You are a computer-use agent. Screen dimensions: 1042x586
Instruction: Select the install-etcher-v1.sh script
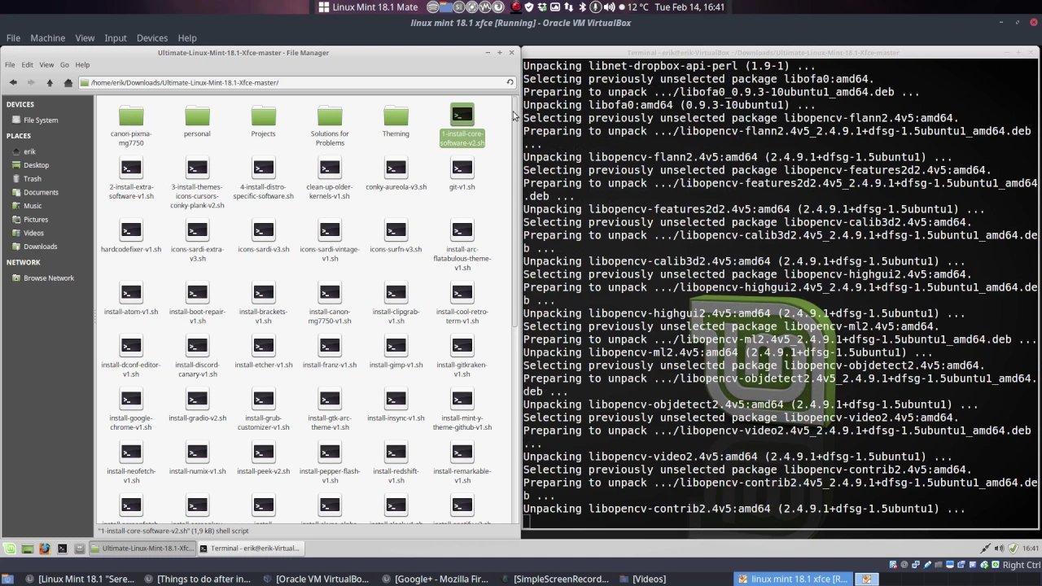pos(263,352)
